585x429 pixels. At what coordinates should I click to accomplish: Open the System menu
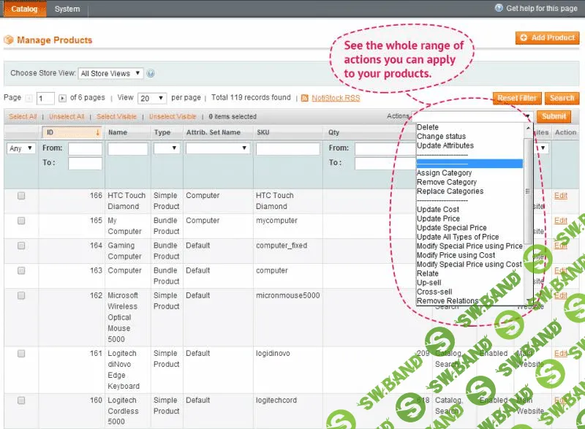[x=67, y=9]
